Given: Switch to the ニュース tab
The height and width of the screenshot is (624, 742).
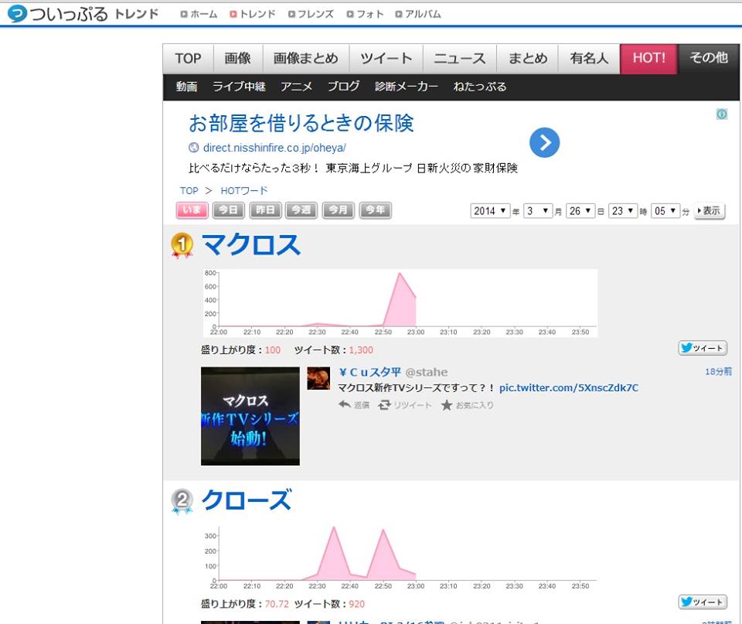Looking at the screenshot, I should tap(459, 59).
